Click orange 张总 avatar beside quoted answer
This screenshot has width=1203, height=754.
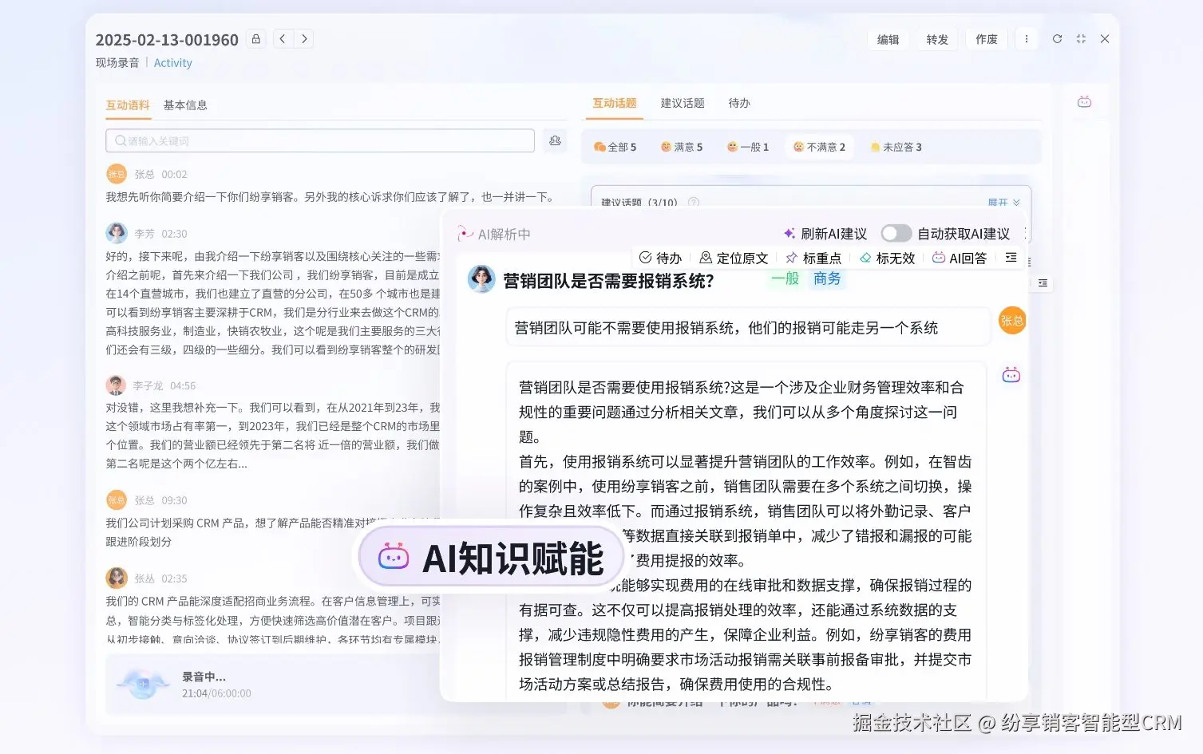pos(1012,321)
